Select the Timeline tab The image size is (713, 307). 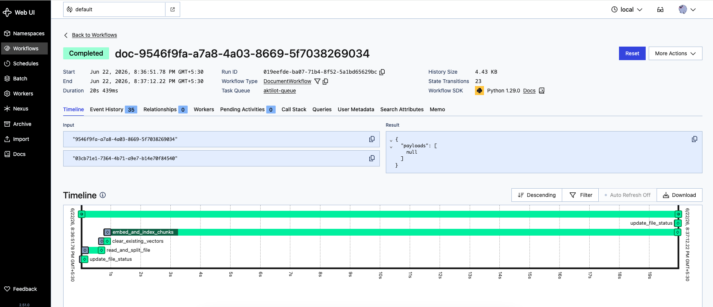(x=73, y=109)
